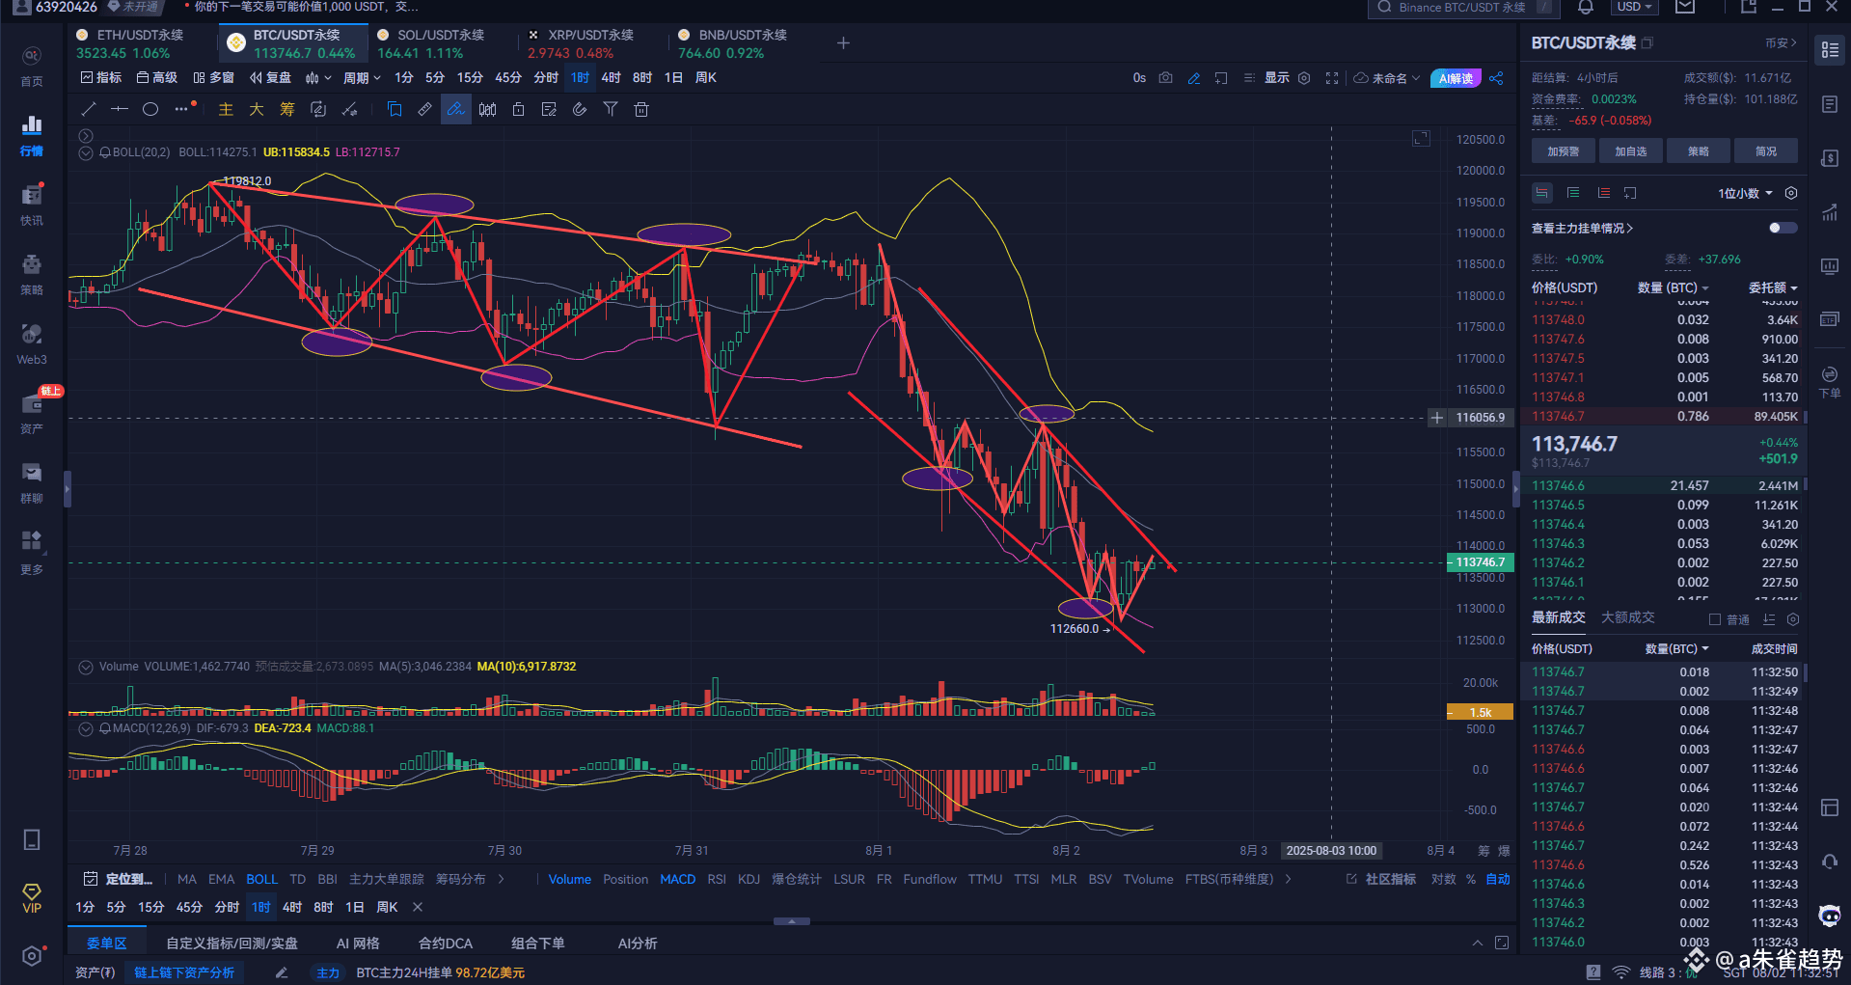Open the 1位小数 decimal precision dropdown
Viewport: 1851px width, 985px height.
point(1745,193)
